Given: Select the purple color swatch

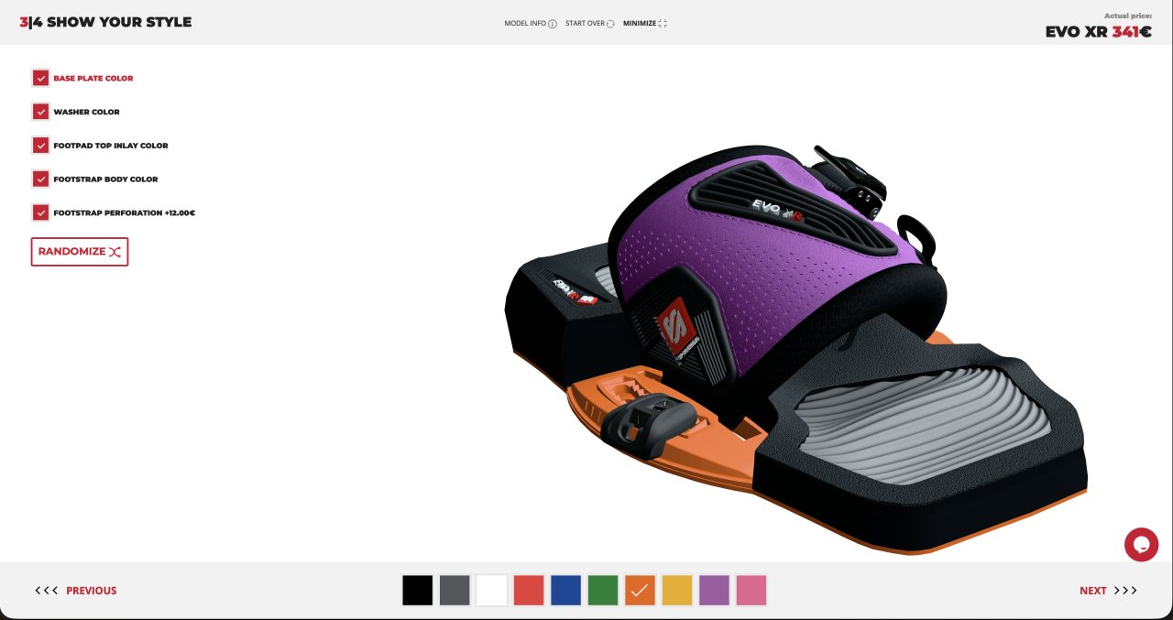Looking at the screenshot, I should pos(714,591).
